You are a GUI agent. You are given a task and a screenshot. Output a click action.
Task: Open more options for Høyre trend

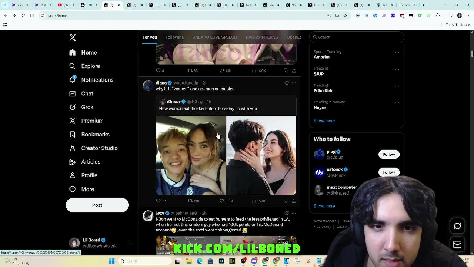point(397,103)
